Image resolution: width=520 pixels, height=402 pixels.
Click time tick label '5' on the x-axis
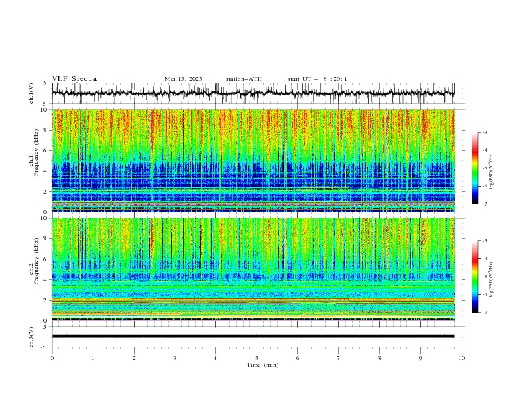257,358
